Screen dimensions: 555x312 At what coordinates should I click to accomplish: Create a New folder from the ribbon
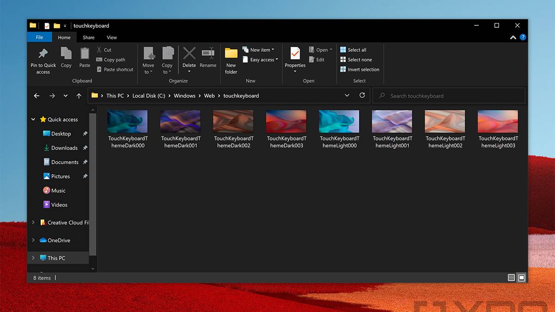pyautogui.click(x=231, y=54)
